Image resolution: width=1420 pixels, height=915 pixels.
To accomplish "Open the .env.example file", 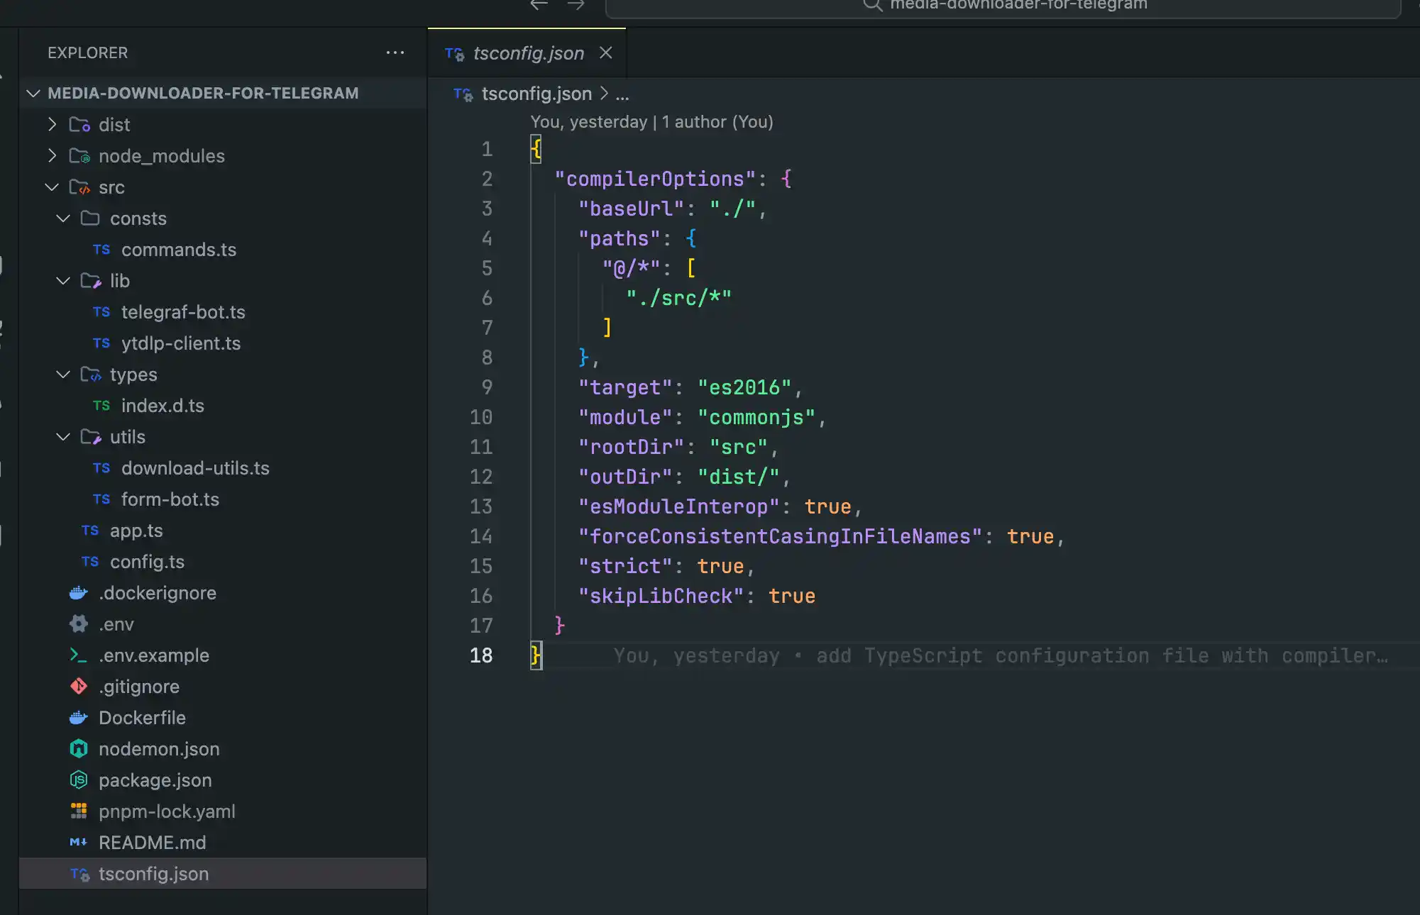I will point(154,655).
